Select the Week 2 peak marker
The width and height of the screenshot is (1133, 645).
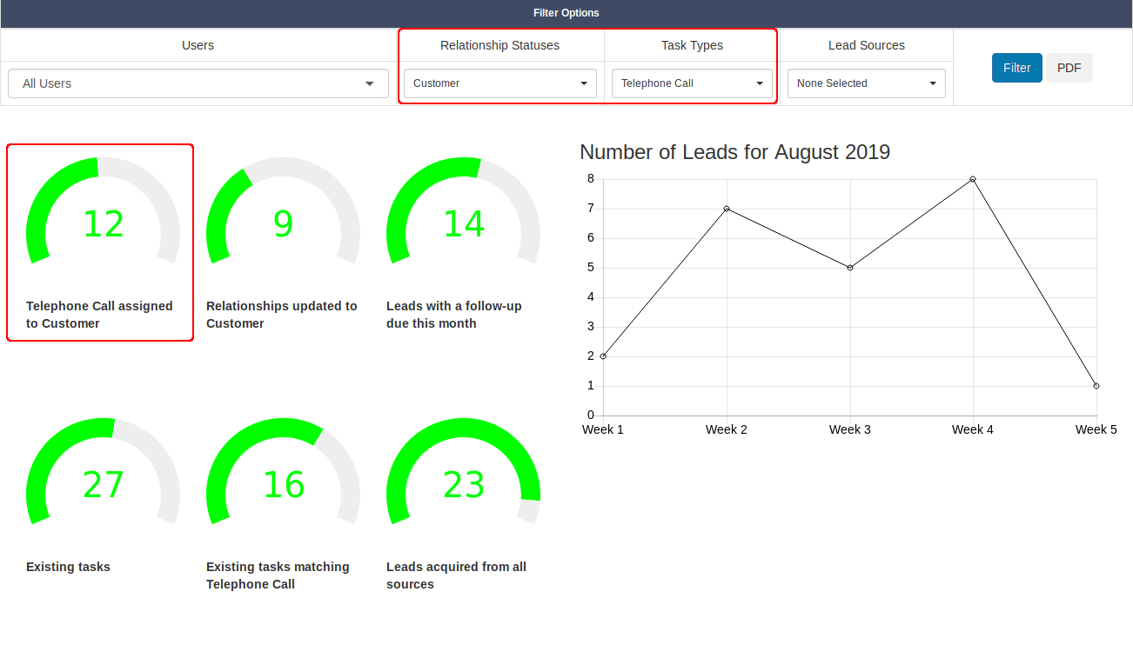(x=726, y=208)
